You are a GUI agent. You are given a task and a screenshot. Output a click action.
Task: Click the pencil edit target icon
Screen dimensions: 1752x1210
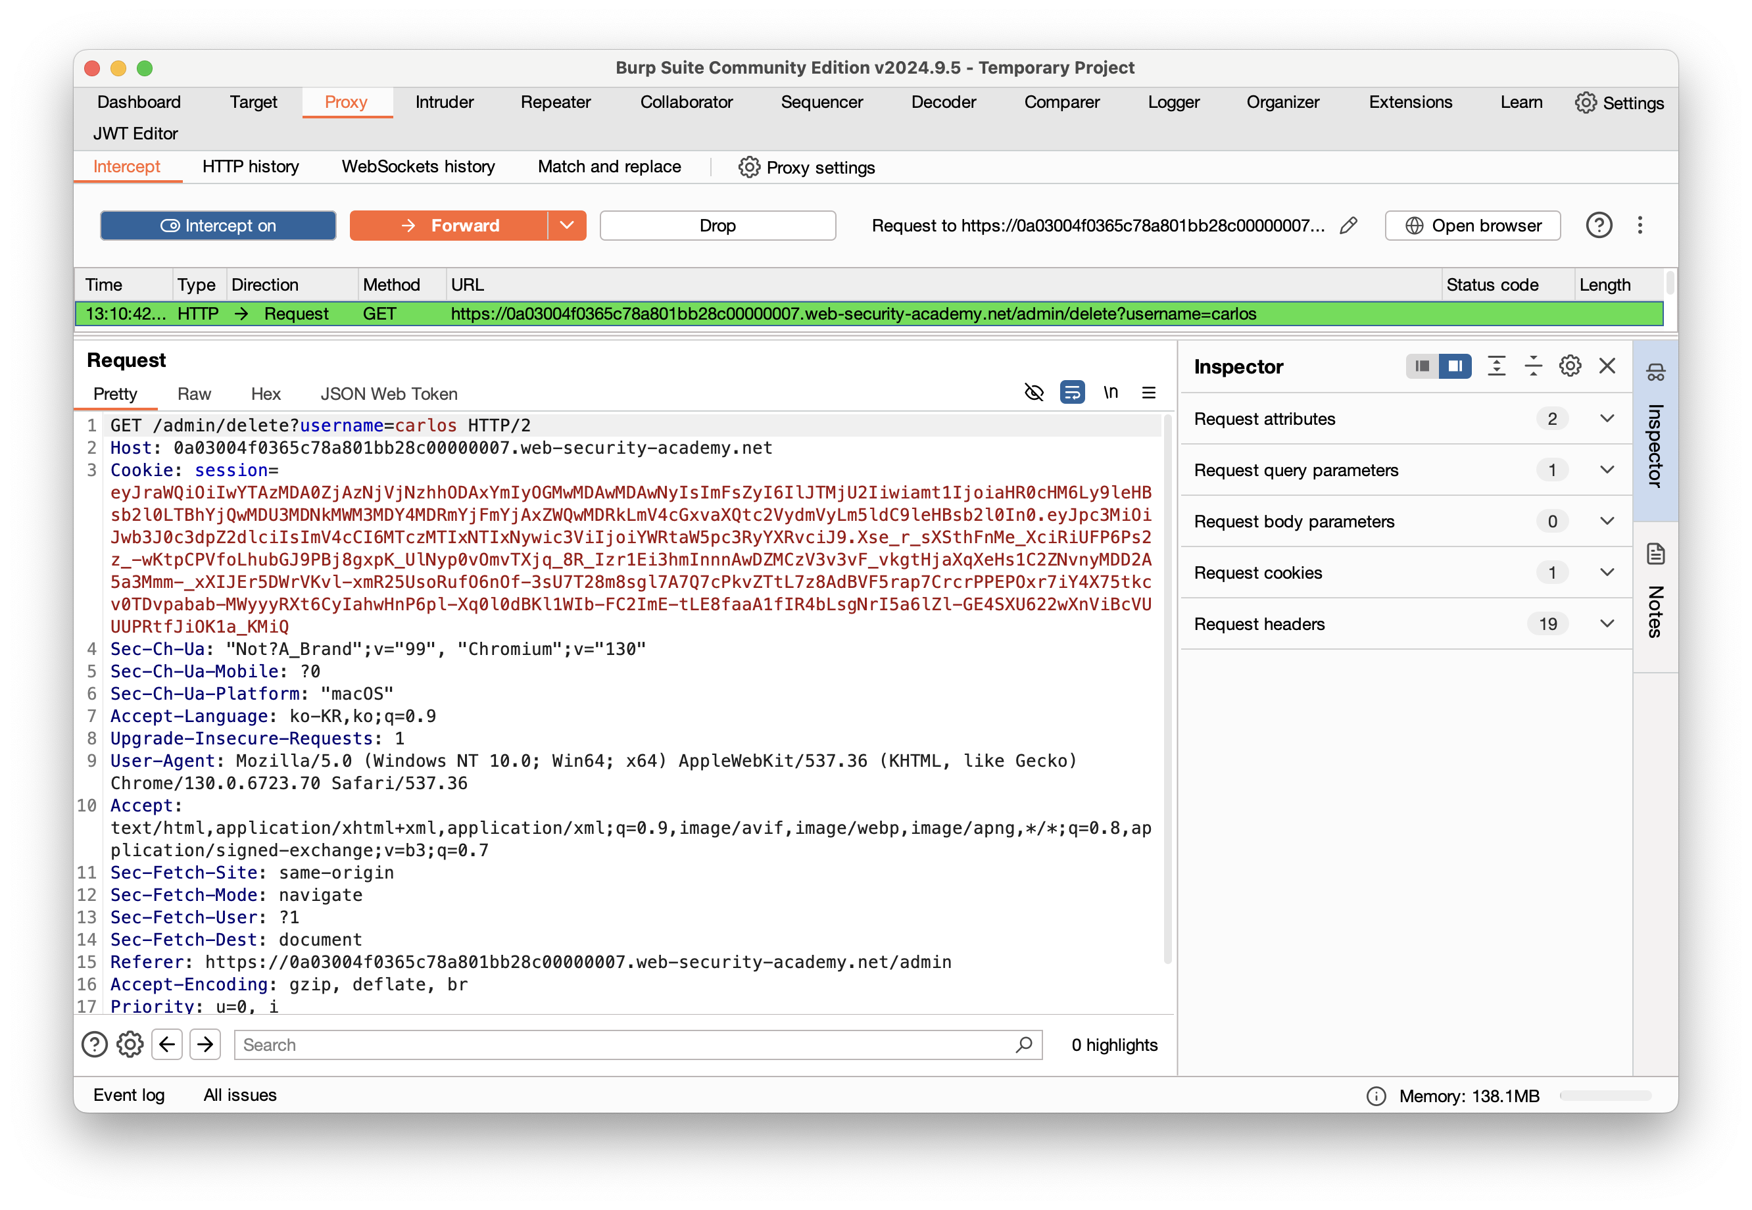point(1348,226)
